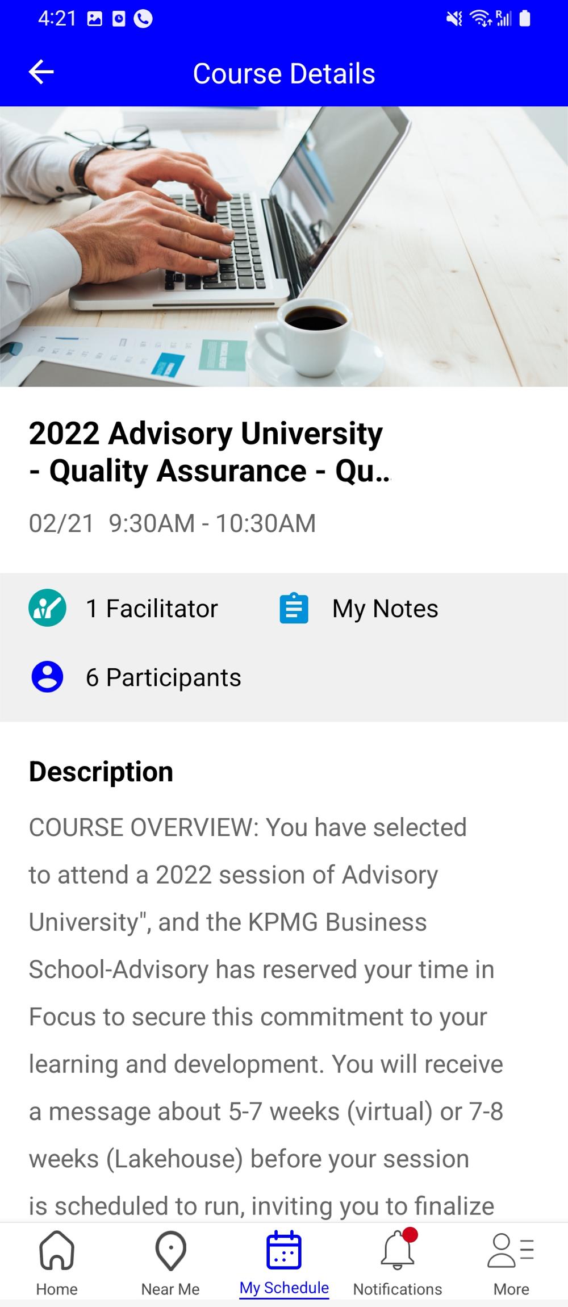Click the Course Details header title
Viewport: 568px width, 1307px height.
click(x=284, y=73)
